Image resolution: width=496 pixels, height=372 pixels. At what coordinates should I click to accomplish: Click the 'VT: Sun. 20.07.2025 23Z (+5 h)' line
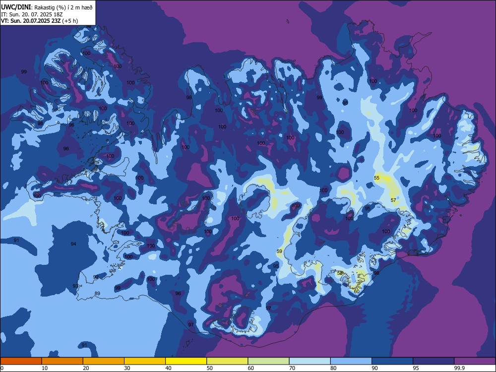(x=39, y=21)
